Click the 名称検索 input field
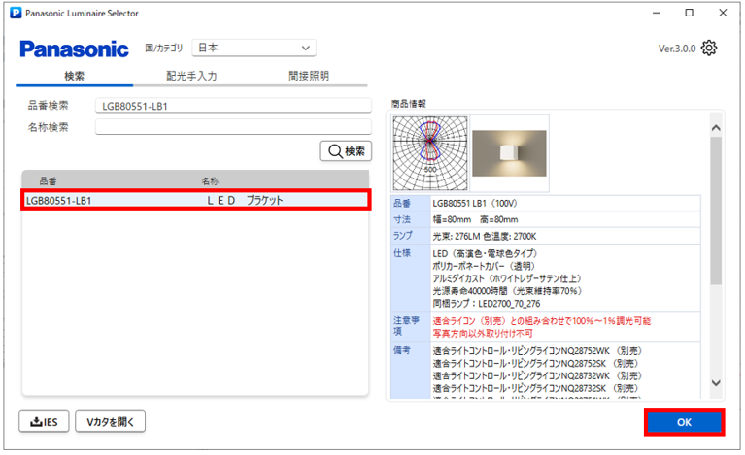Viewport: 745px width, 455px height. click(x=233, y=127)
